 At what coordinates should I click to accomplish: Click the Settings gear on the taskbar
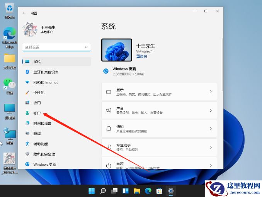coord(170,191)
